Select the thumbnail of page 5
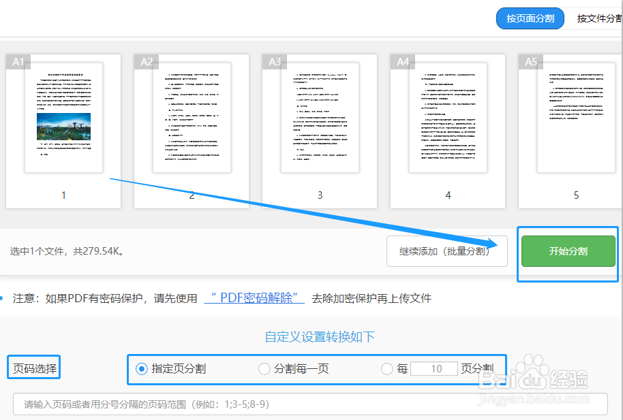Screen dimensions: 623x420 click(576, 116)
